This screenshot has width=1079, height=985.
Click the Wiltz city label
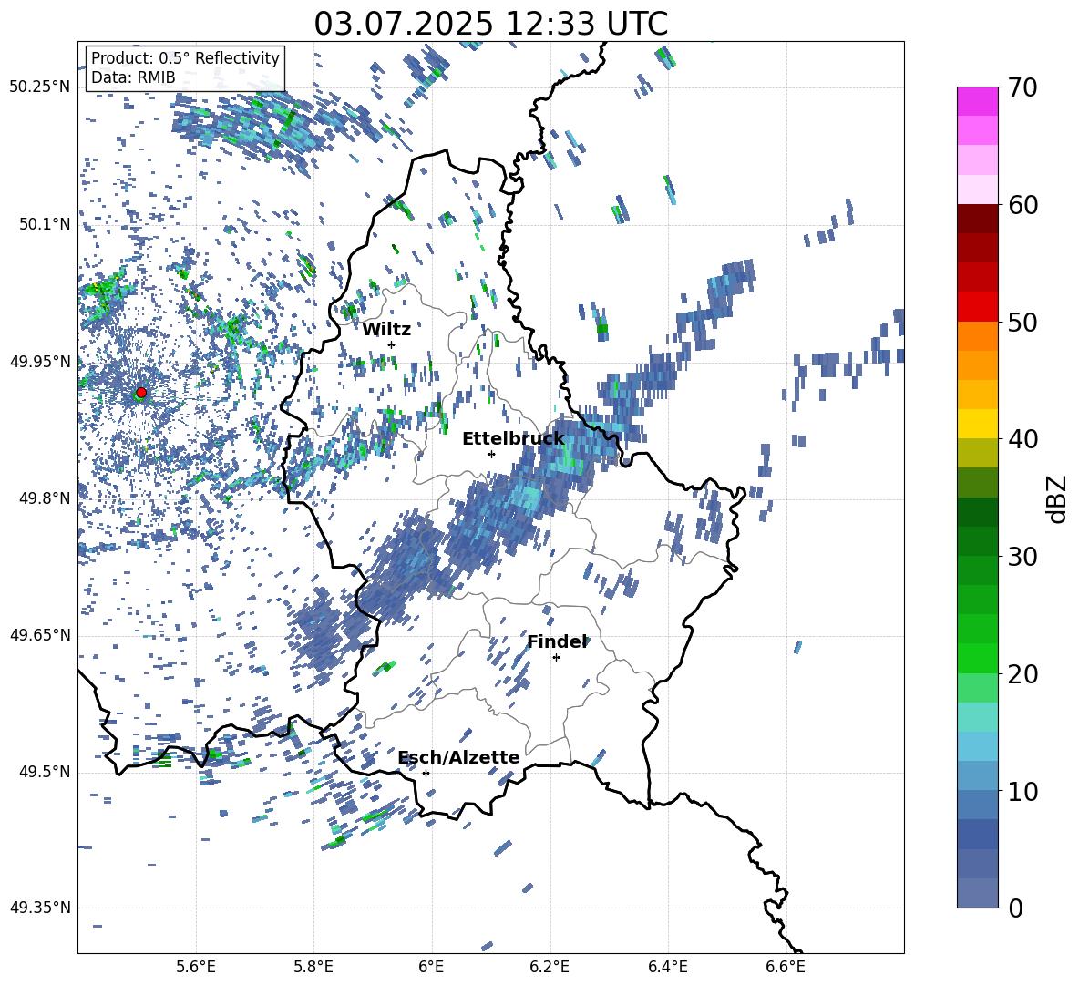tap(386, 329)
